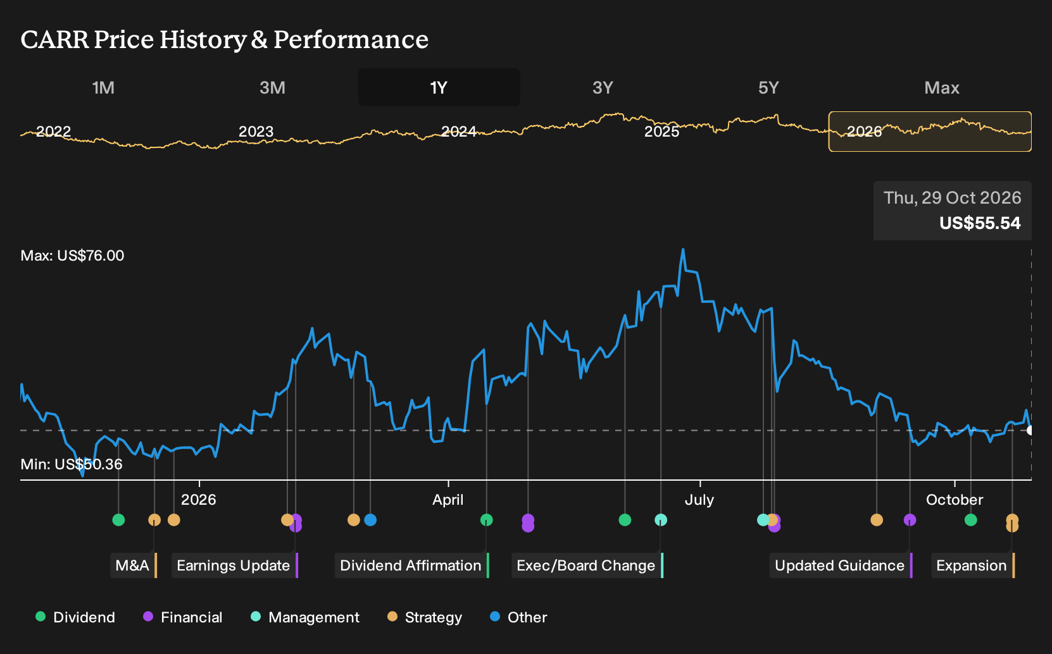Switch to the 3M time range tab
The height and width of the screenshot is (654, 1052).
[x=272, y=87]
